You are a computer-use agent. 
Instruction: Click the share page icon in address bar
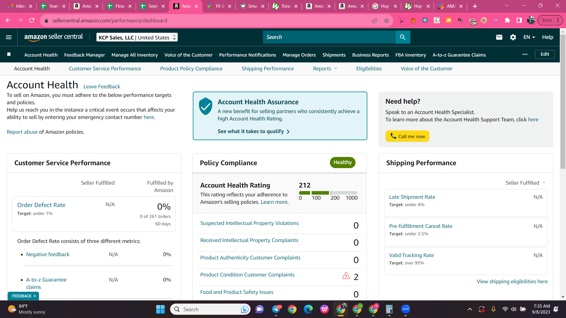click(375, 21)
